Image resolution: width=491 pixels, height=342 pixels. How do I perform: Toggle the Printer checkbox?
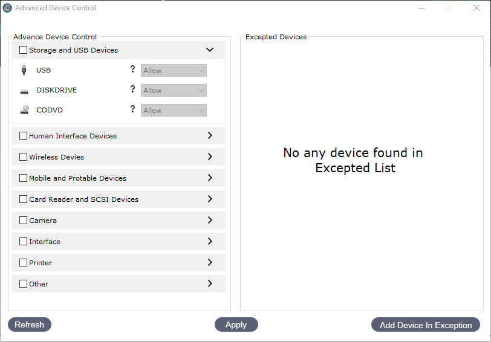[x=24, y=263]
